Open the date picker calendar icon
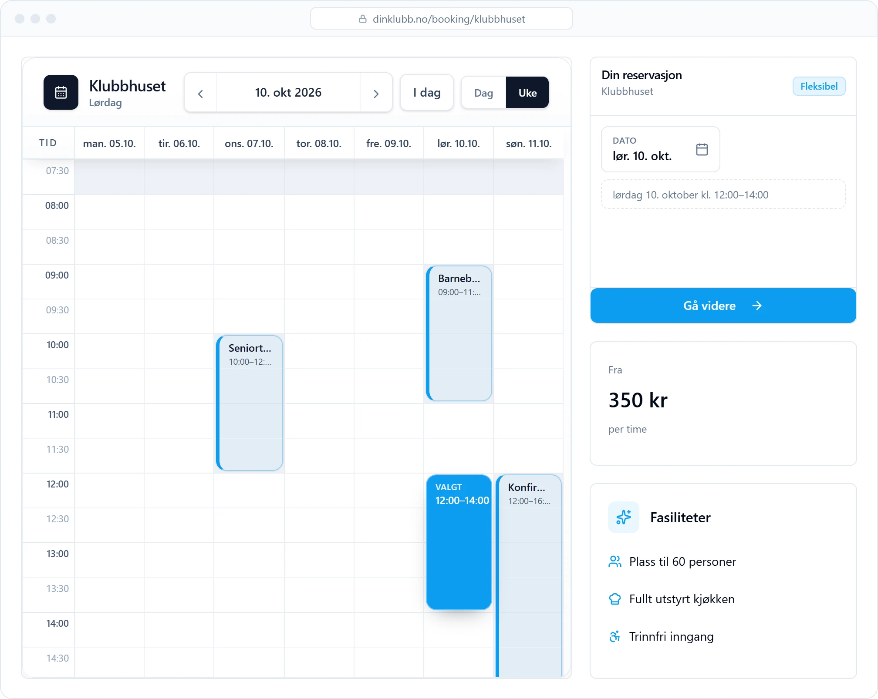The image size is (878, 699). pyautogui.click(x=702, y=149)
